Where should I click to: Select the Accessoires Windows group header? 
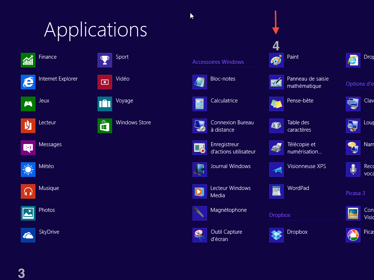[x=218, y=62]
